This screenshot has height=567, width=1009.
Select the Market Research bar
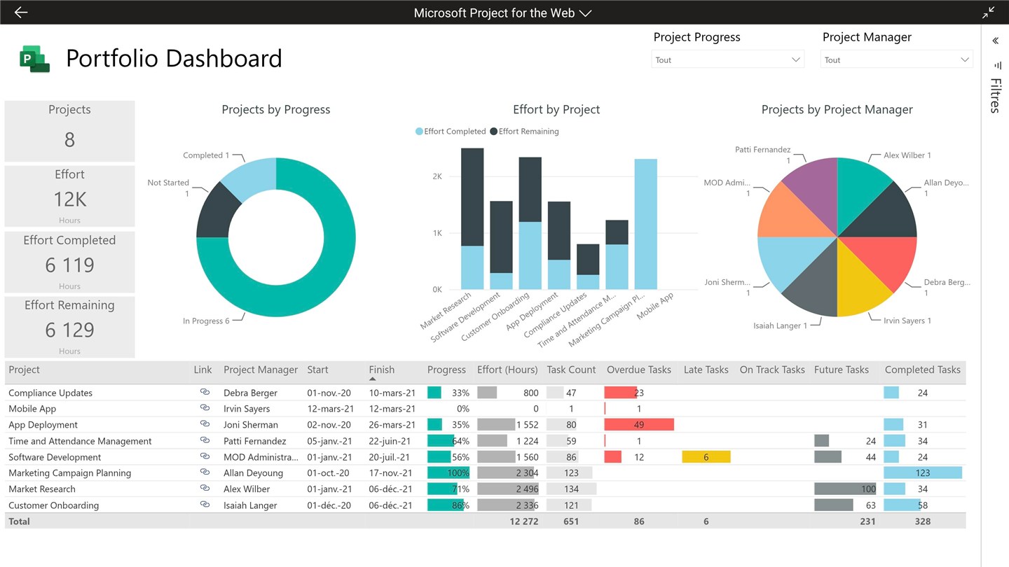tap(472, 218)
